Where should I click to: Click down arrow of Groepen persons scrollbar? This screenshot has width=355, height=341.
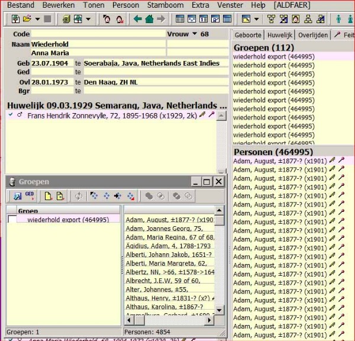(220, 310)
